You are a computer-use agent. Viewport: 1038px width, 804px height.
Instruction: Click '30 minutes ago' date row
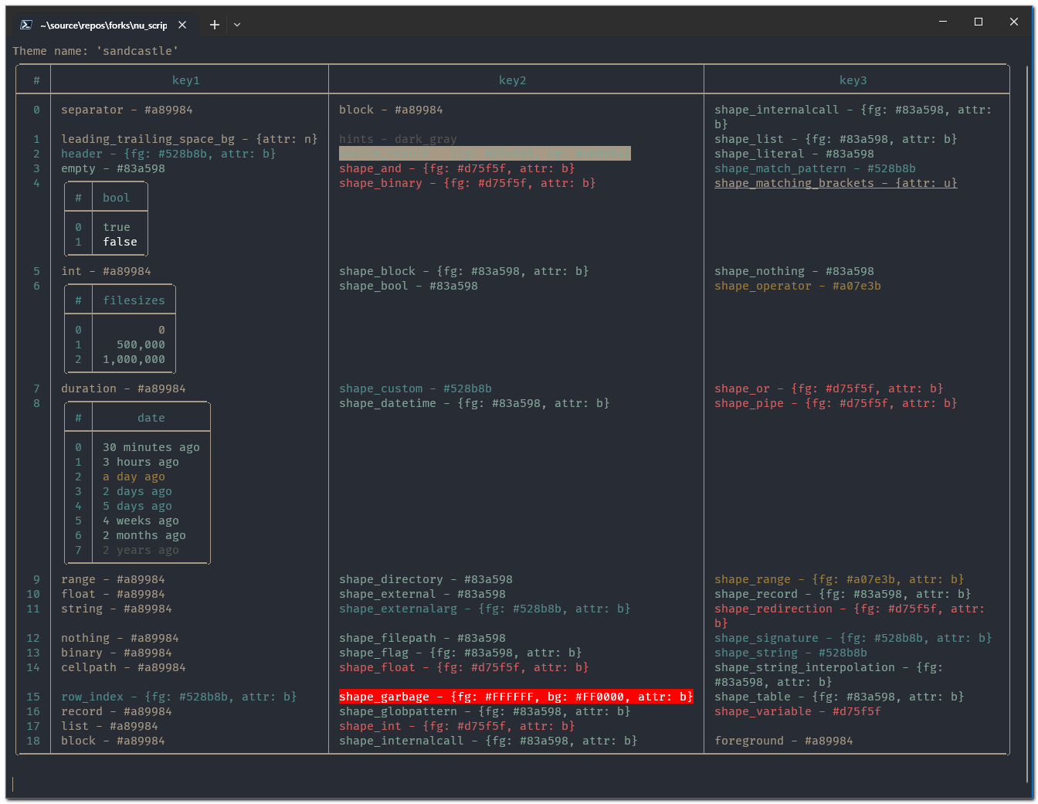click(x=151, y=447)
